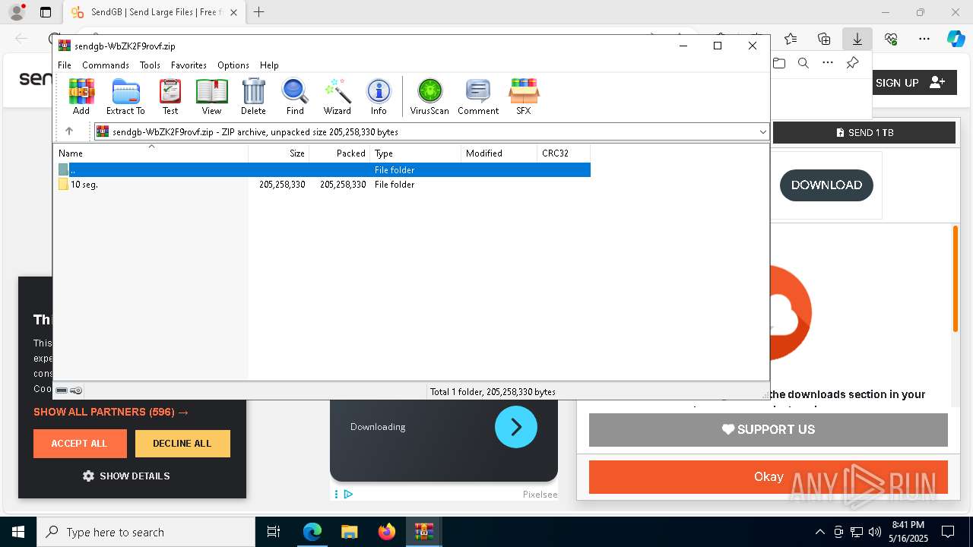
Task: Click SUPPORT US button
Action: coord(769,430)
